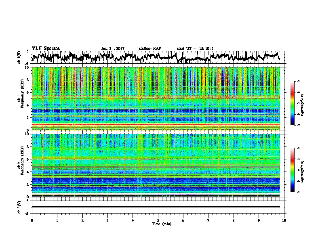Screen dimensions: 320x247
Task: Click the '-7' tick on ch.1 color bar
Action: pyautogui.click(x=298, y=125)
